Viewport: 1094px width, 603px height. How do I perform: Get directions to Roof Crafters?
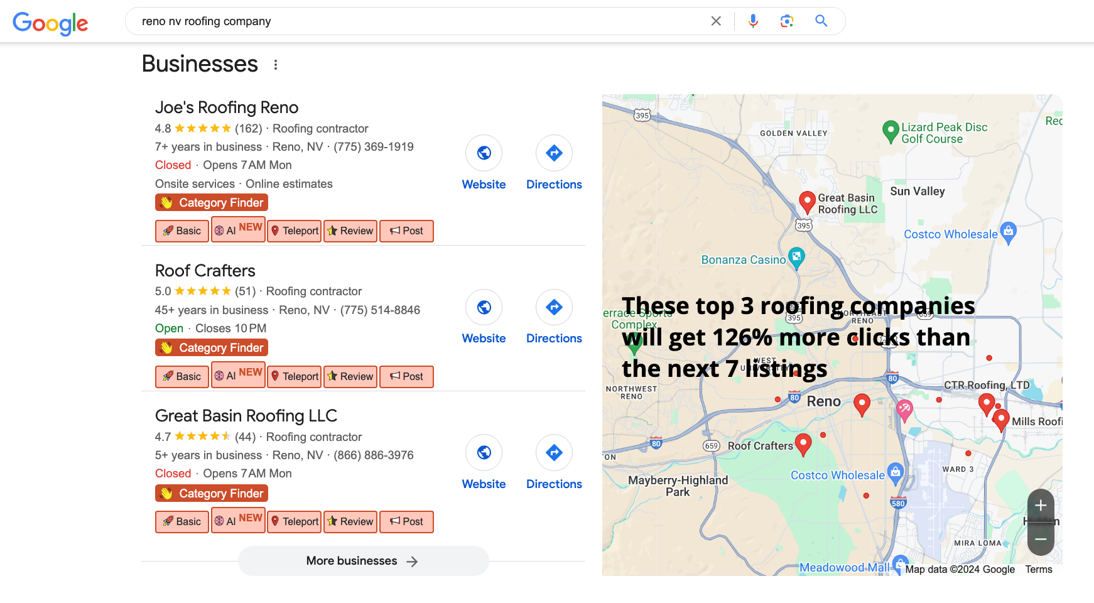point(554,307)
